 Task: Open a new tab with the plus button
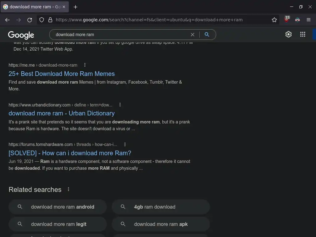(x=75, y=7)
